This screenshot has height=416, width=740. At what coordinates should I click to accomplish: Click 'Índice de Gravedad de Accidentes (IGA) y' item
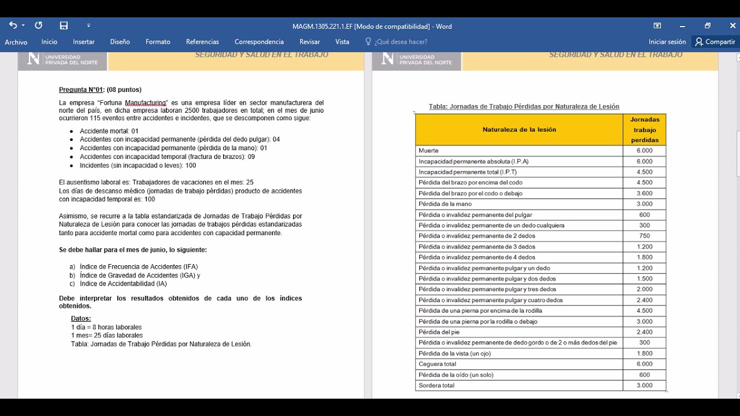(140, 276)
